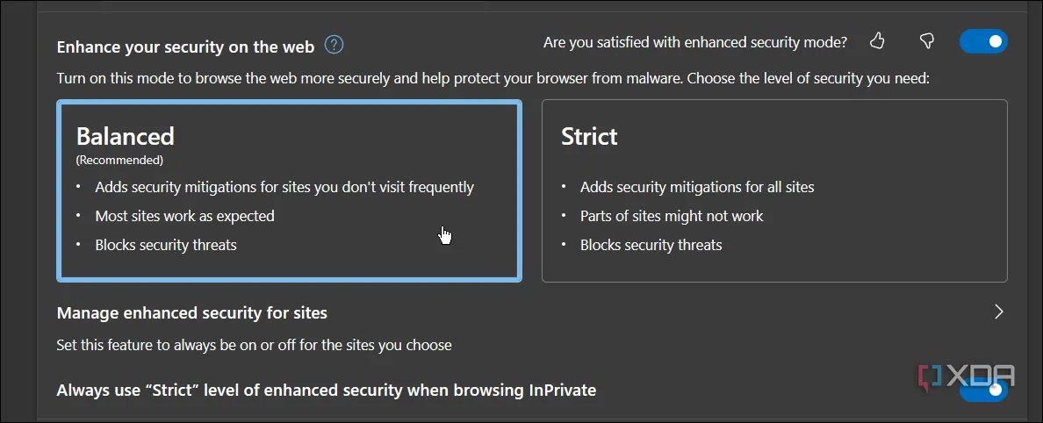This screenshot has height=423, width=1043.
Task: Click the XDA logo watermark
Action: [x=965, y=376]
